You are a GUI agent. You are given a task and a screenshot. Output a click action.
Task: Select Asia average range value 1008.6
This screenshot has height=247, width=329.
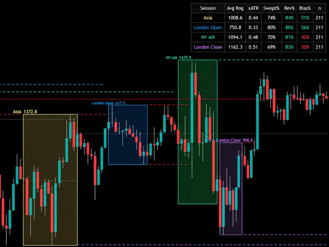(235, 18)
